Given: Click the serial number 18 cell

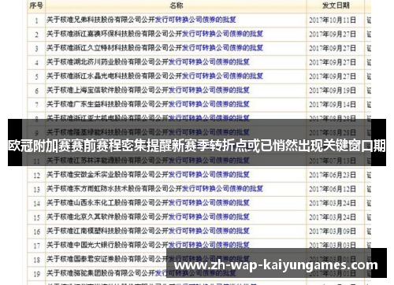Looking at the screenshot, I should tap(36, 260).
